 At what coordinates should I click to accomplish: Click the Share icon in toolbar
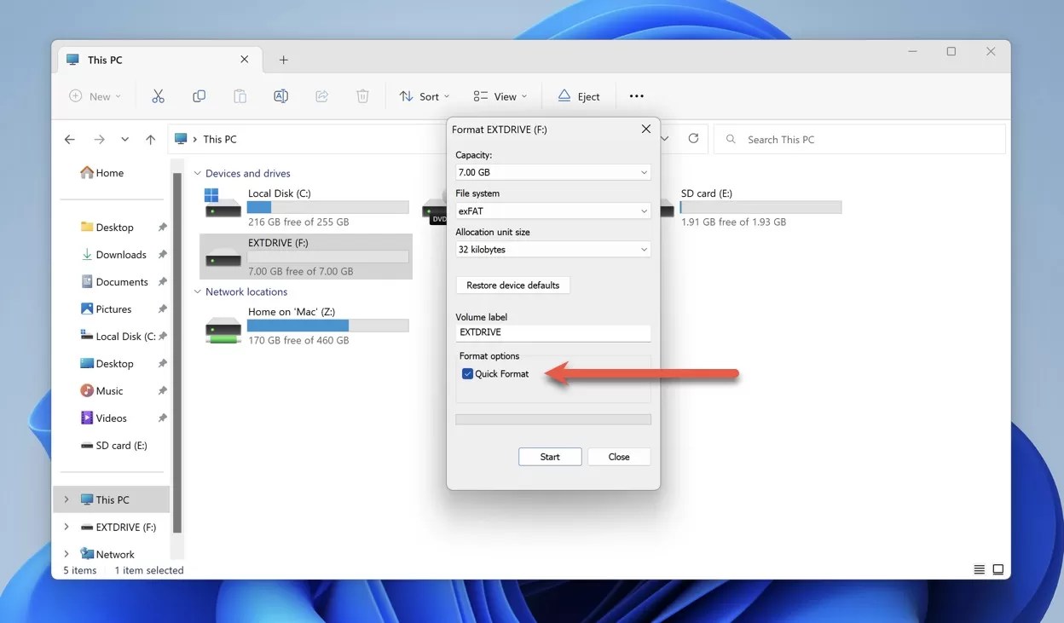point(321,96)
